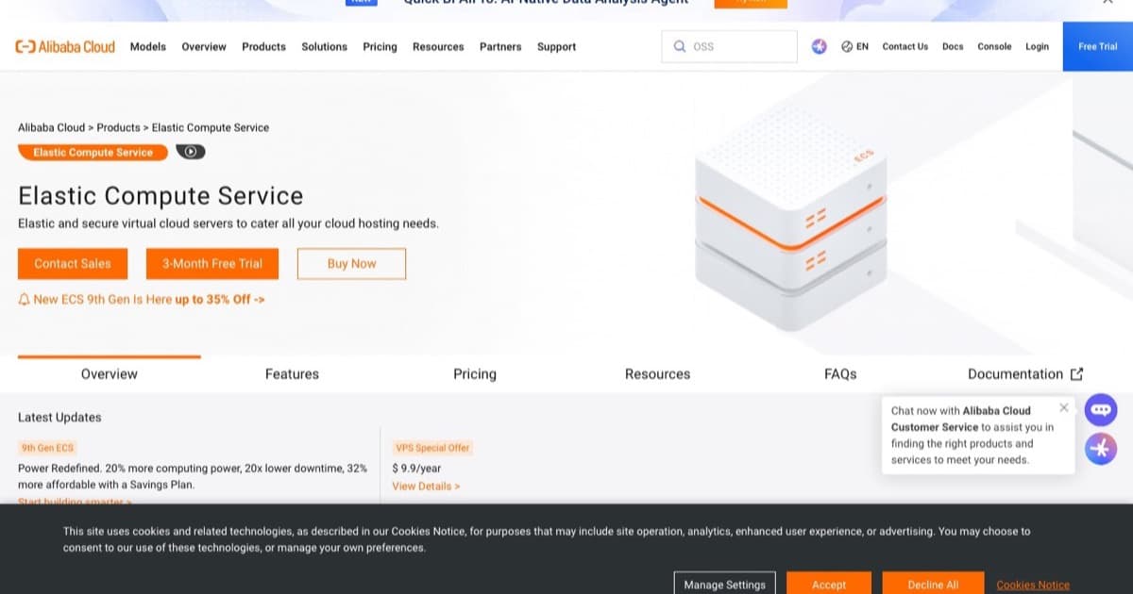Close the top announcement banner
1133x594 pixels.
1108,3
